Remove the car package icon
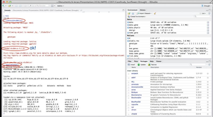 click(208, 107)
